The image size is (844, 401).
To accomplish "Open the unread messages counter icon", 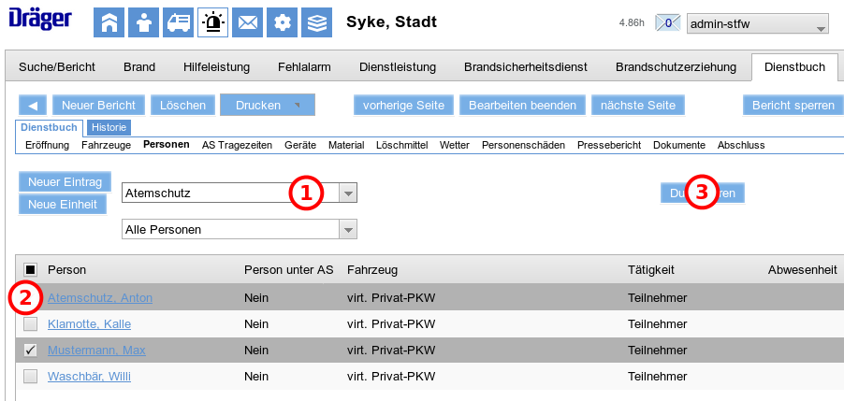I will (668, 23).
